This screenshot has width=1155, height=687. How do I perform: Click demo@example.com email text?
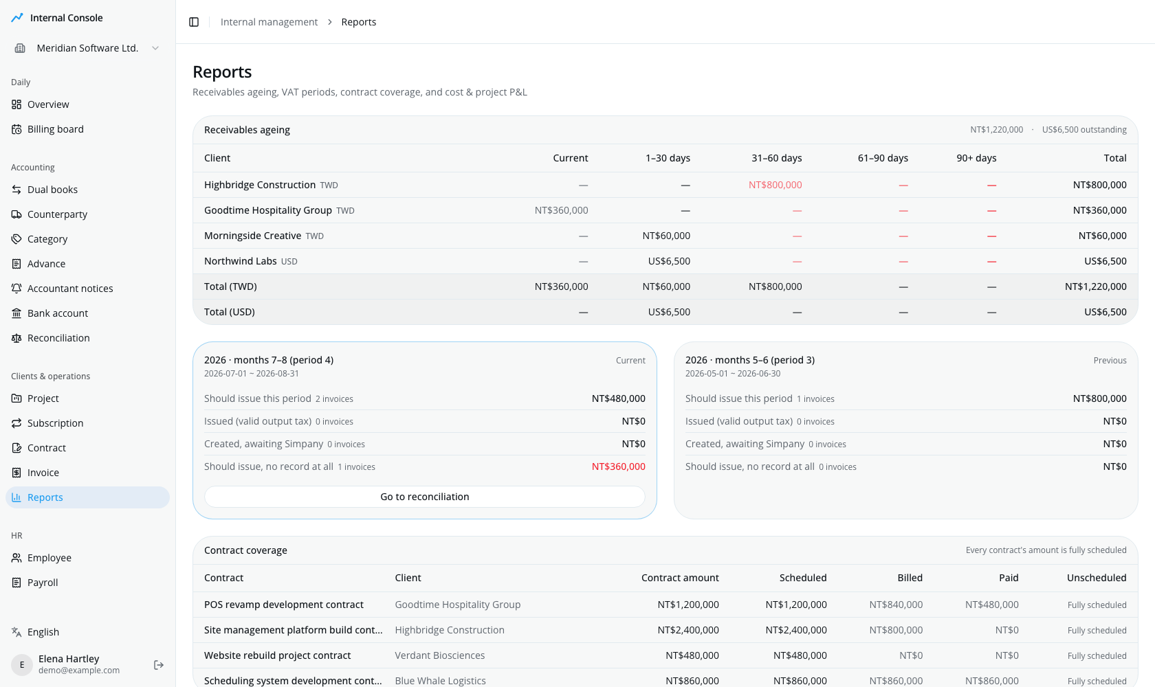click(x=79, y=671)
